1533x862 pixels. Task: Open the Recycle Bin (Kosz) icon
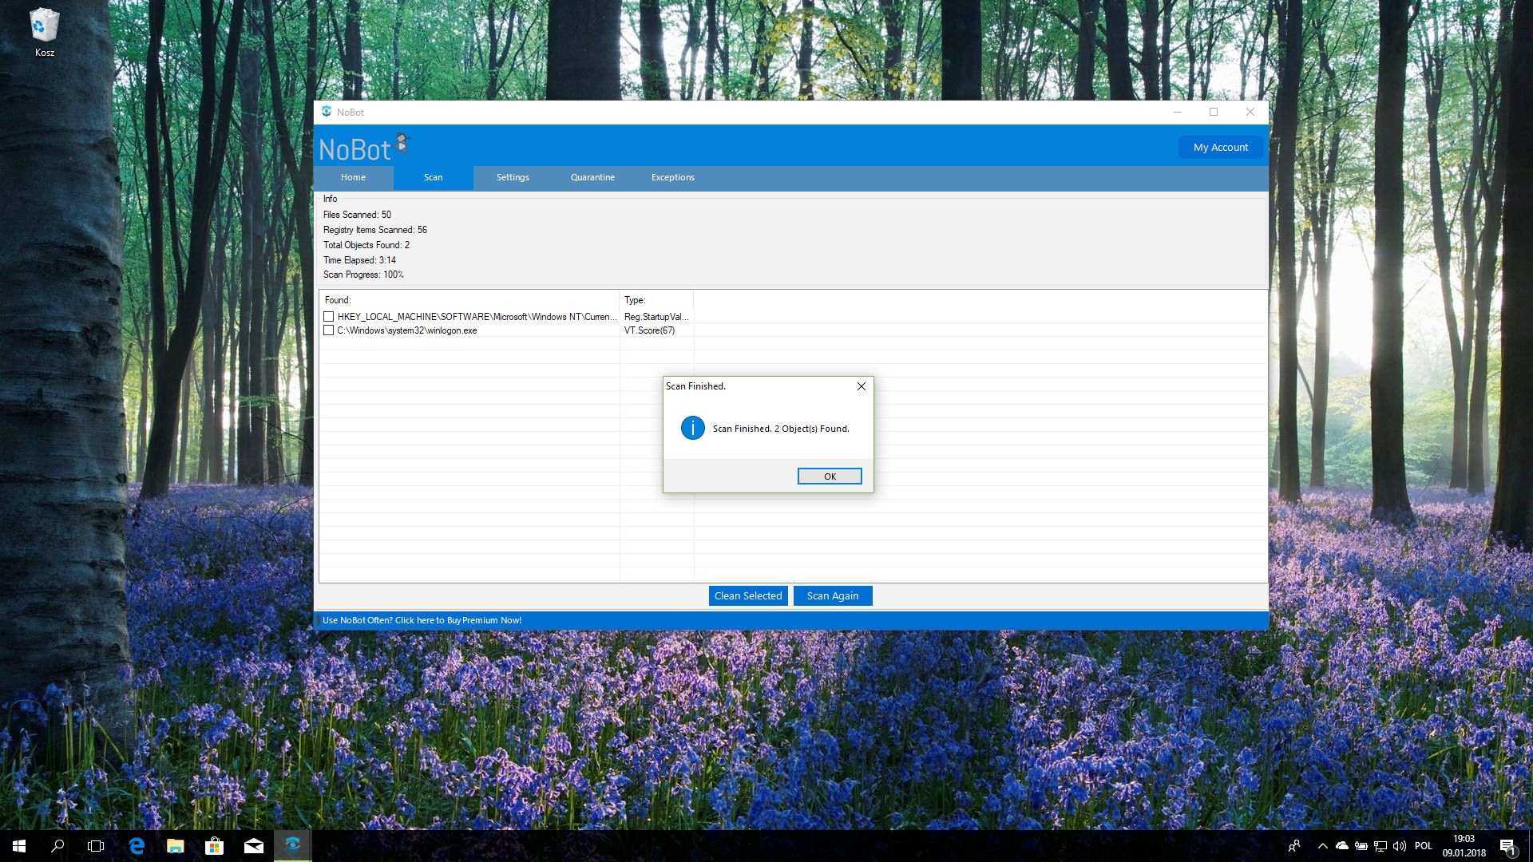[x=44, y=32]
